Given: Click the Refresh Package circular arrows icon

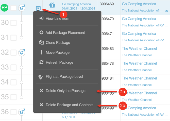Looking at the screenshot, I should pos(41,62).
